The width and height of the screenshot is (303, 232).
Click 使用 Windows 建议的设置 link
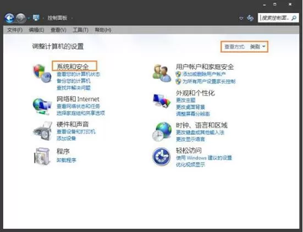(x=203, y=158)
